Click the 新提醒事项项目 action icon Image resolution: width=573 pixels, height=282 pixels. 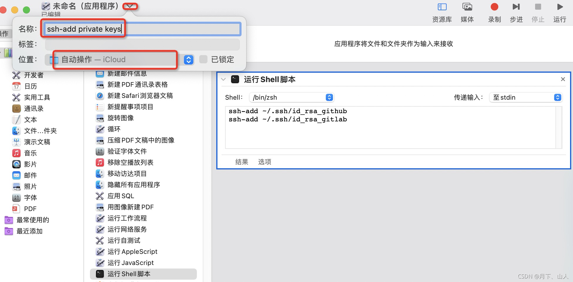100,107
